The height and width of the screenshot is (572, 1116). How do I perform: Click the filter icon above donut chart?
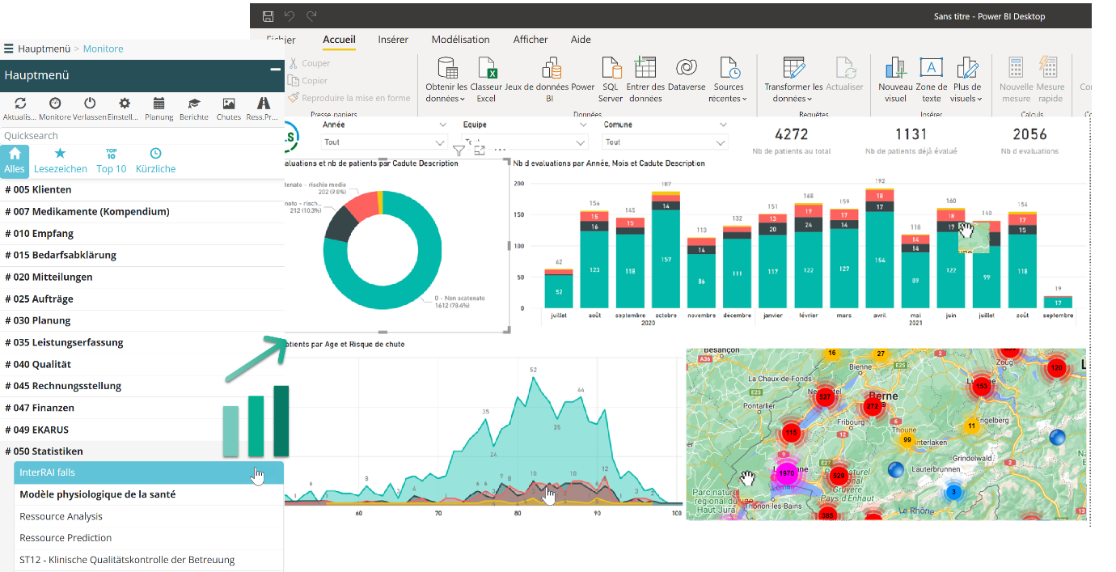[459, 150]
